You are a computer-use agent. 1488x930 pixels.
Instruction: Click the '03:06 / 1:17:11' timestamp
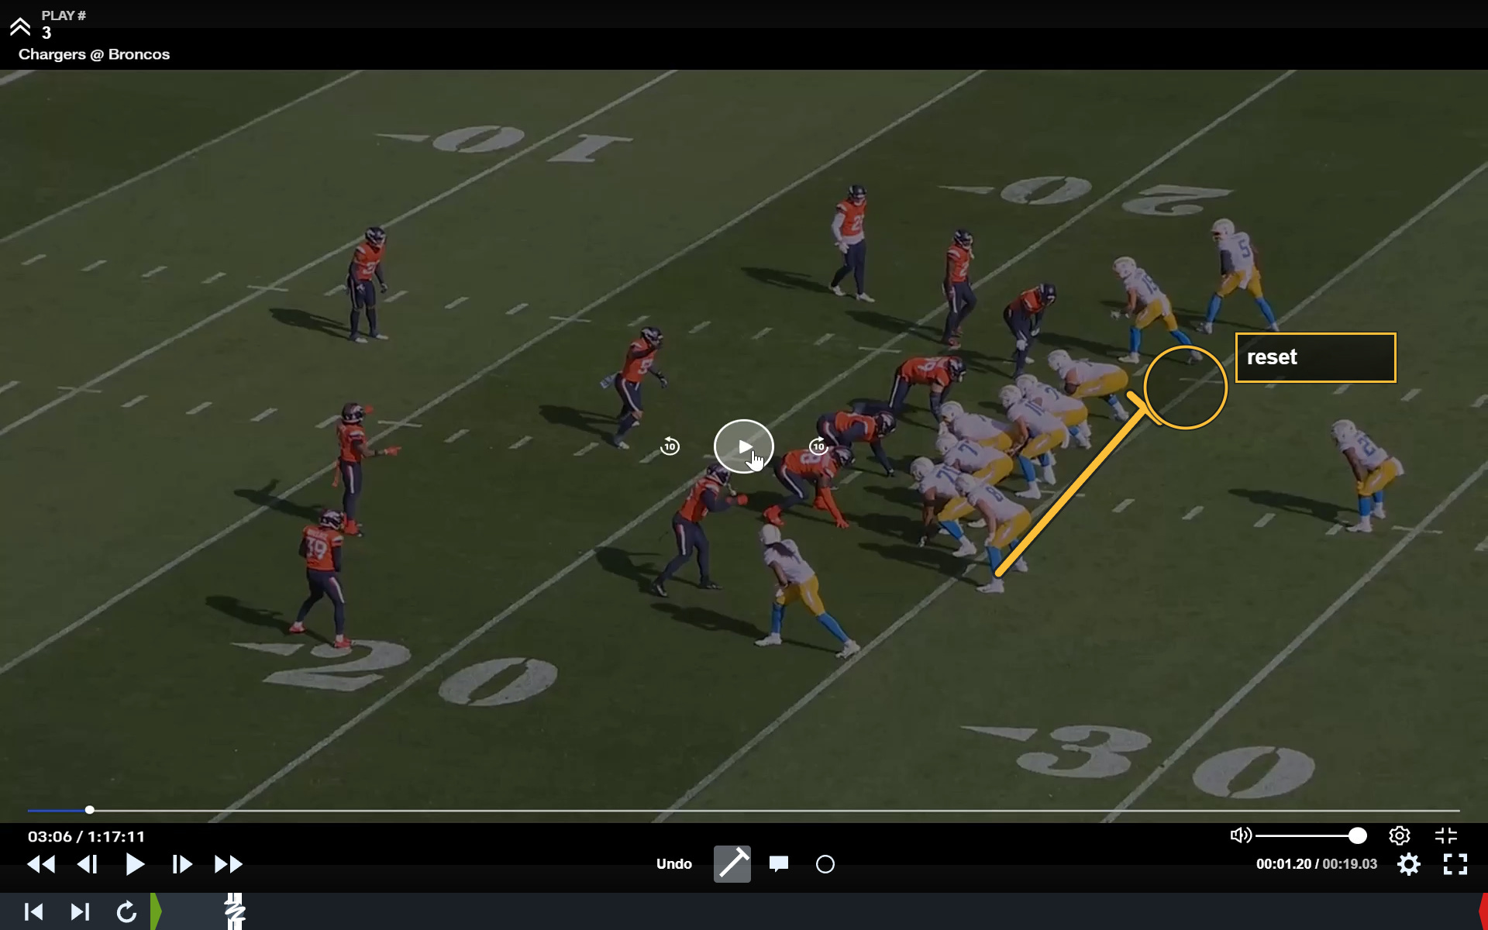click(87, 836)
